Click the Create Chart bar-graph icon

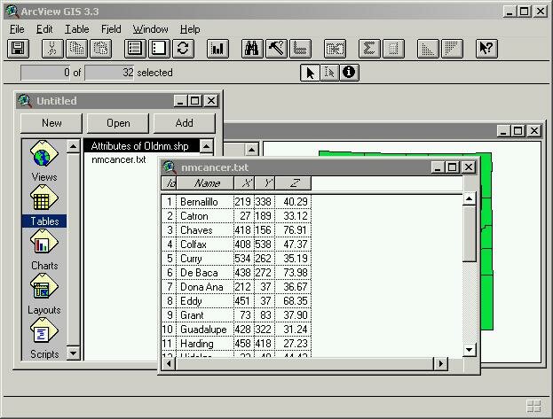217,48
